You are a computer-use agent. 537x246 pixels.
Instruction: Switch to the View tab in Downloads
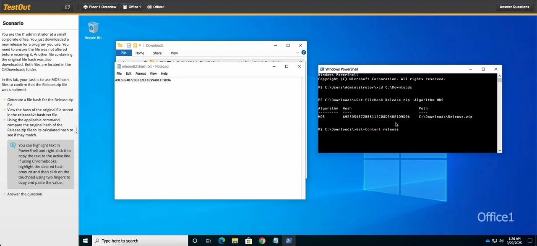point(174,53)
